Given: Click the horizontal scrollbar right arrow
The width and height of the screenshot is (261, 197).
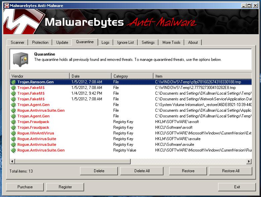Looking at the screenshot, I should [x=249, y=161].
